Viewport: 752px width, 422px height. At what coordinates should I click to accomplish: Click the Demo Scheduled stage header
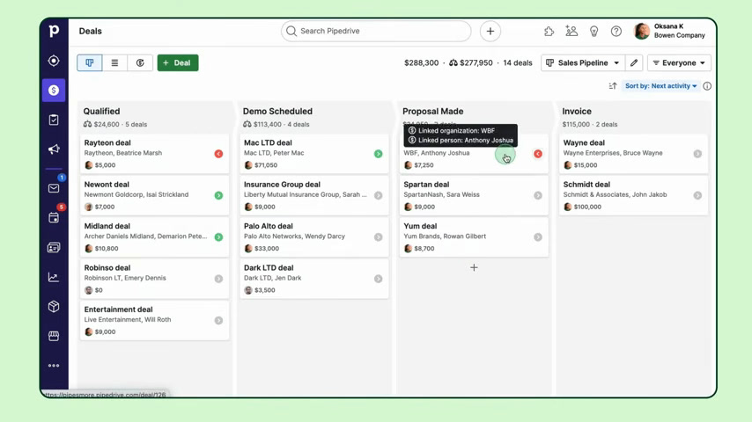click(277, 111)
